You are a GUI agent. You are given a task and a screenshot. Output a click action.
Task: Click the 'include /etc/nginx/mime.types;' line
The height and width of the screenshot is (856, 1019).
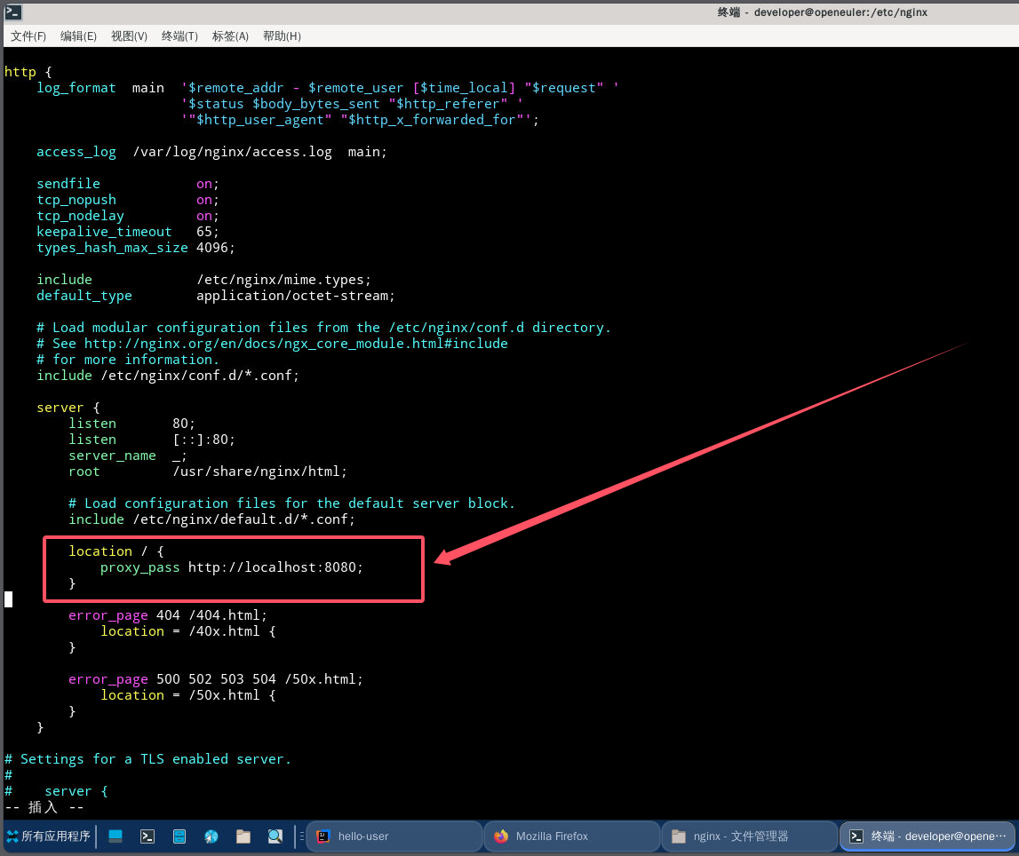point(204,280)
